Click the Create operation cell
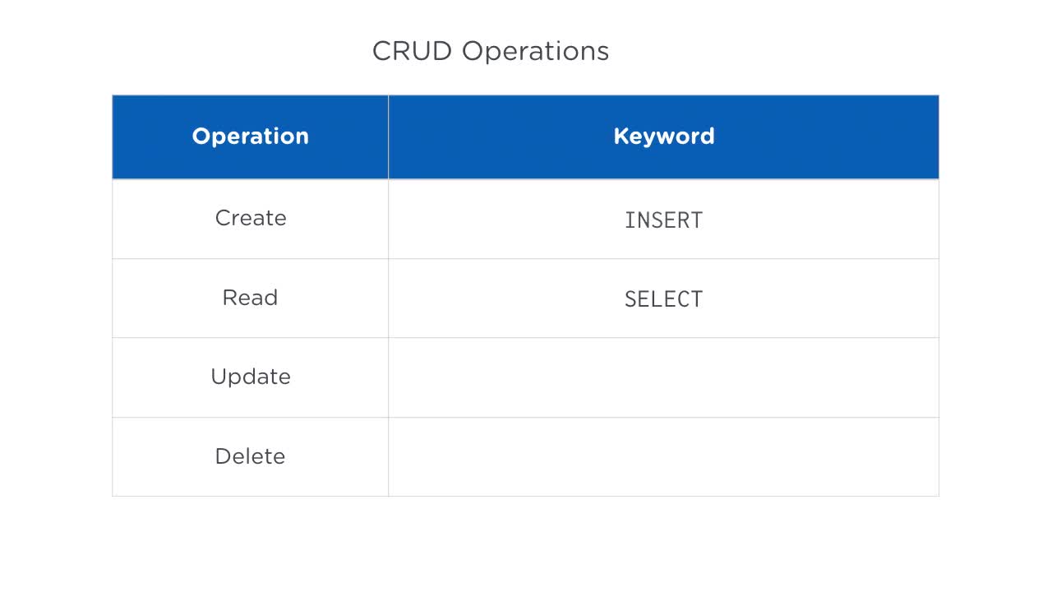The width and height of the screenshot is (1052, 592). pyautogui.click(x=250, y=219)
